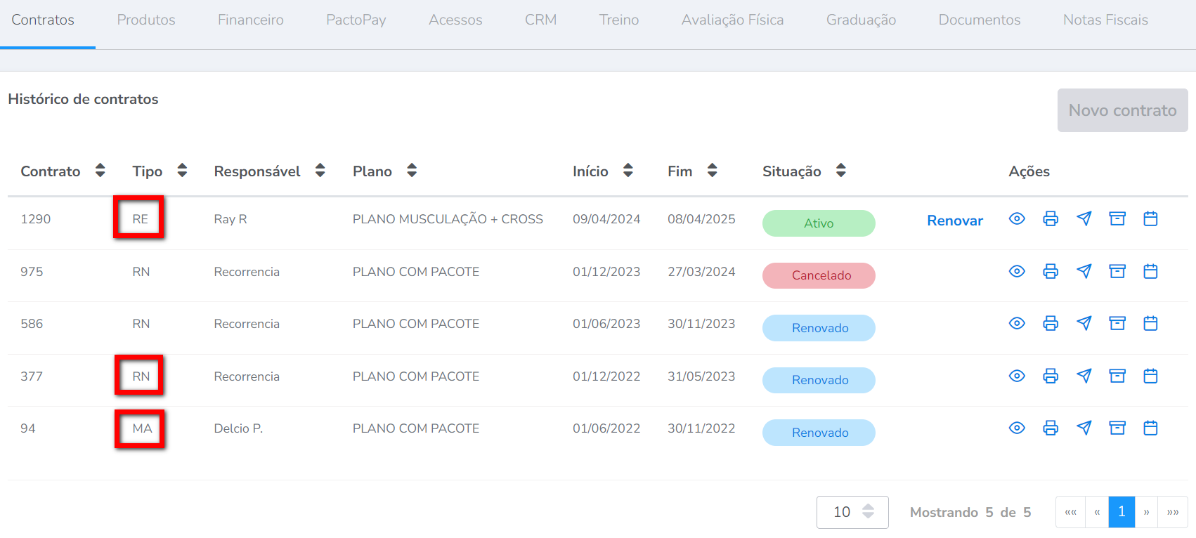View contract 586 using the eye icon
This screenshot has width=1196, height=538.
coord(1017,323)
